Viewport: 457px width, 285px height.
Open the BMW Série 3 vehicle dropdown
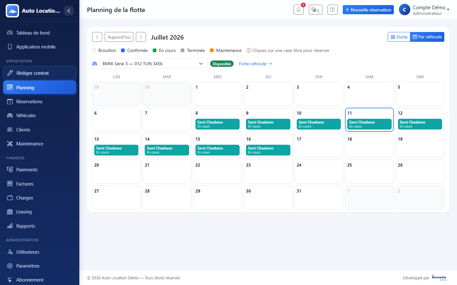coord(154,64)
